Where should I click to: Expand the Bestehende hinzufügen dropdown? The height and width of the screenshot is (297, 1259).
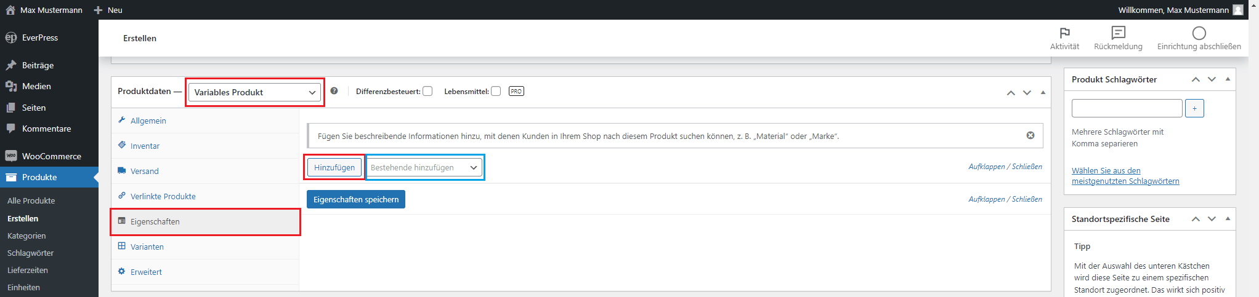point(424,167)
